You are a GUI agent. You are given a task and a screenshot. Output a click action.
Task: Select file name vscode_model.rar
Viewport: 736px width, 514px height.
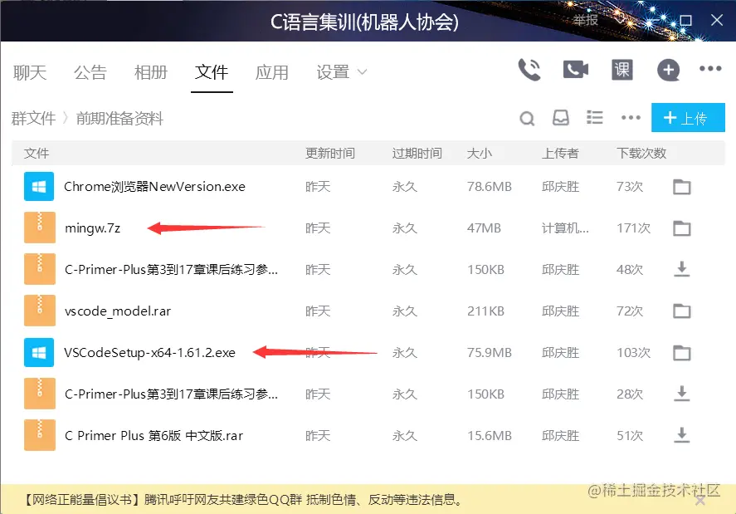(x=118, y=311)
